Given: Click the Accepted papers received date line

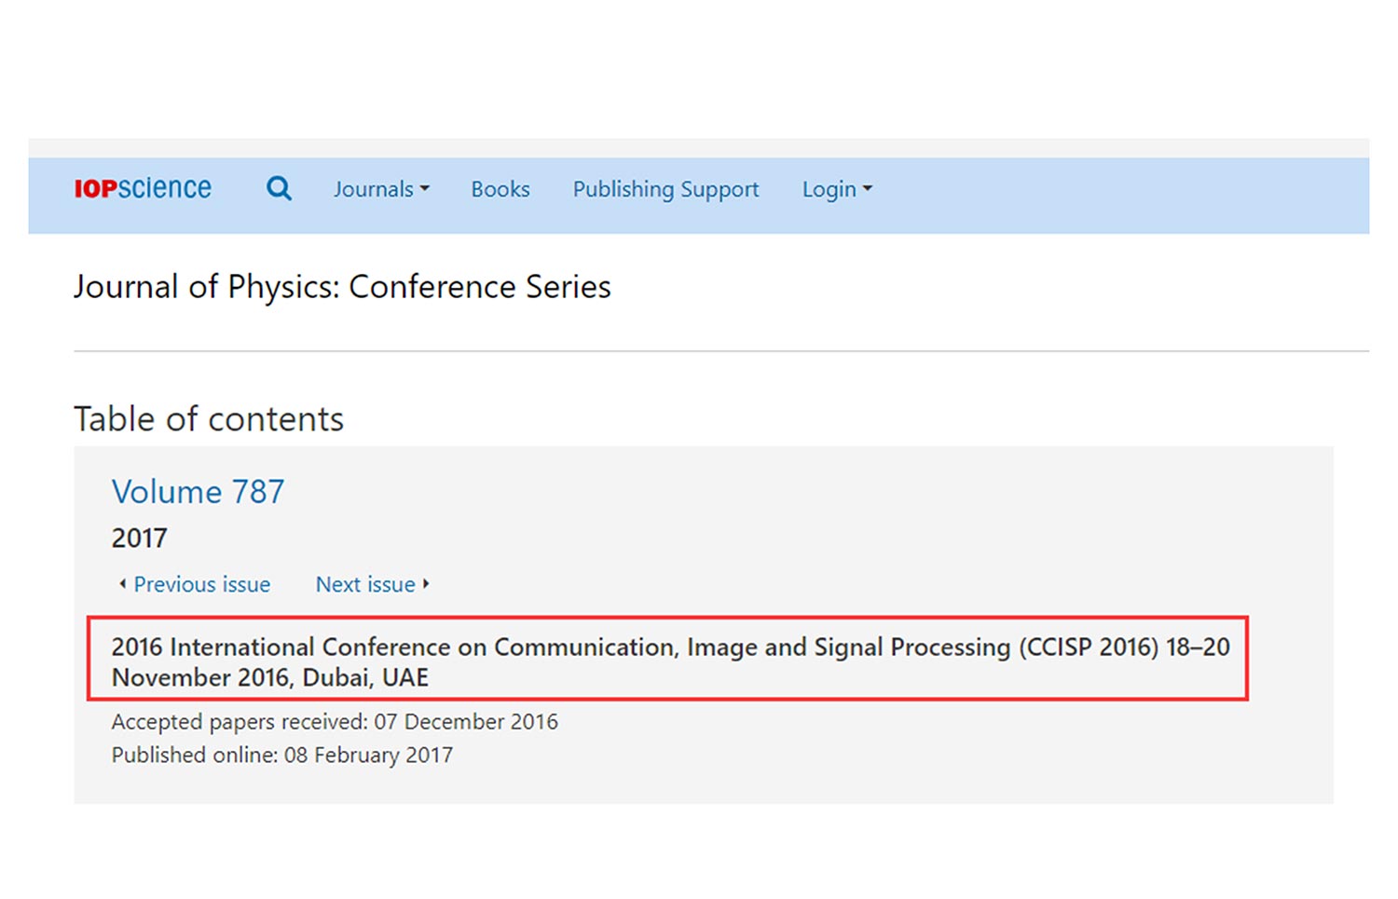Looking at the screenshot, I should coord(335,722).
